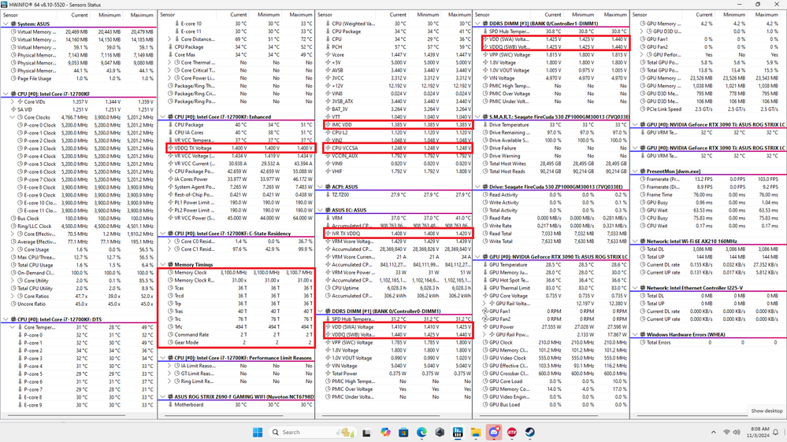Open the Windows Start menu
The width and height of the screenshot is (787, 442).
click(258, 432)
